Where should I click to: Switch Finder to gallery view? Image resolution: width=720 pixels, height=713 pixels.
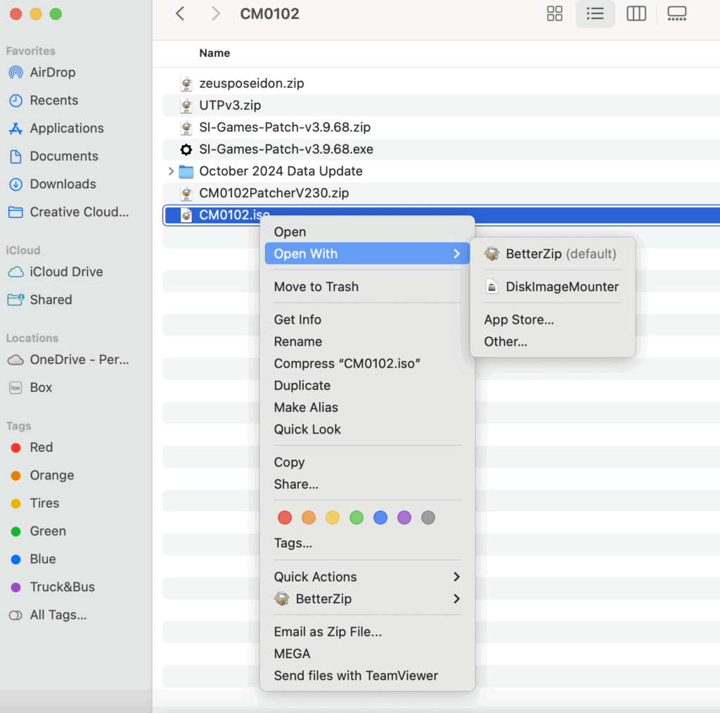676,13
